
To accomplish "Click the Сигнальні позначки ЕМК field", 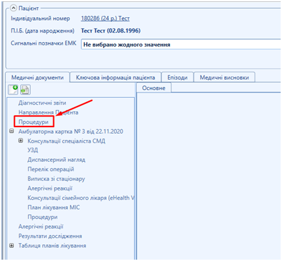I will pos(181,45).
